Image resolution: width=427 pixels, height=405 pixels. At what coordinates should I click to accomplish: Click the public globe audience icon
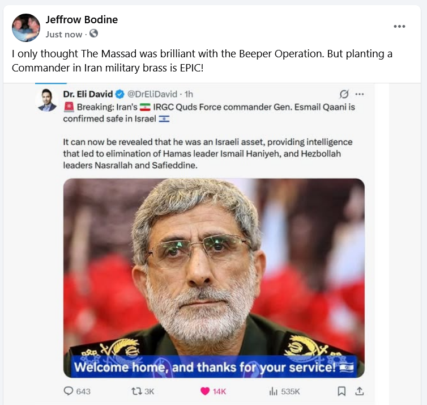pos(93,33)
